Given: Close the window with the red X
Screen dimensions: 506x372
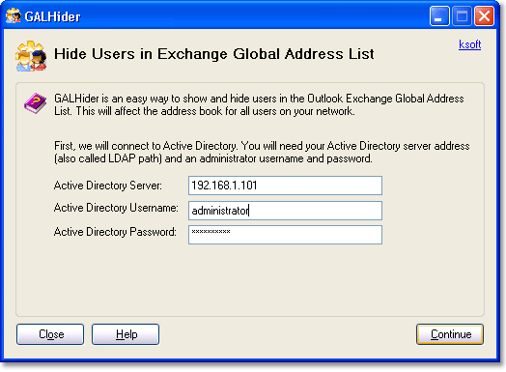Looking at the screenshot, I should [x=484, y=16].
